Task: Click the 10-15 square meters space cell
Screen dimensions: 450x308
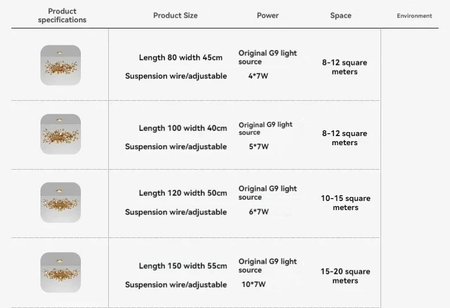Action: click(345, 203)
